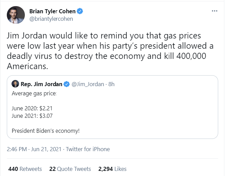Visit the @briantylercohen handle link
The height and width of the screenshot is (176, 225).
click(51, 19)
